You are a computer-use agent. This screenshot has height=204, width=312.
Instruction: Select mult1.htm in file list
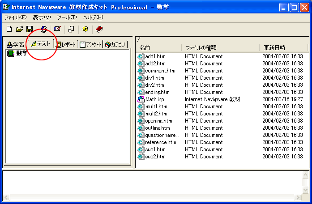click(156, 106)
